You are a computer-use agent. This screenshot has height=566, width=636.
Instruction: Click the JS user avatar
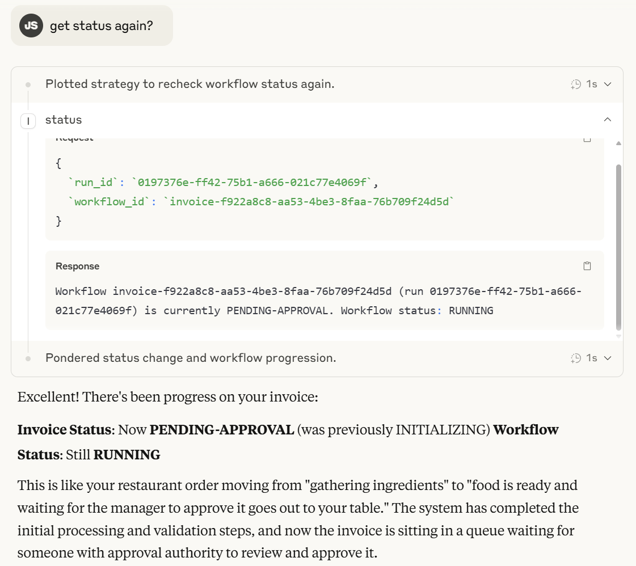point(31,26)
